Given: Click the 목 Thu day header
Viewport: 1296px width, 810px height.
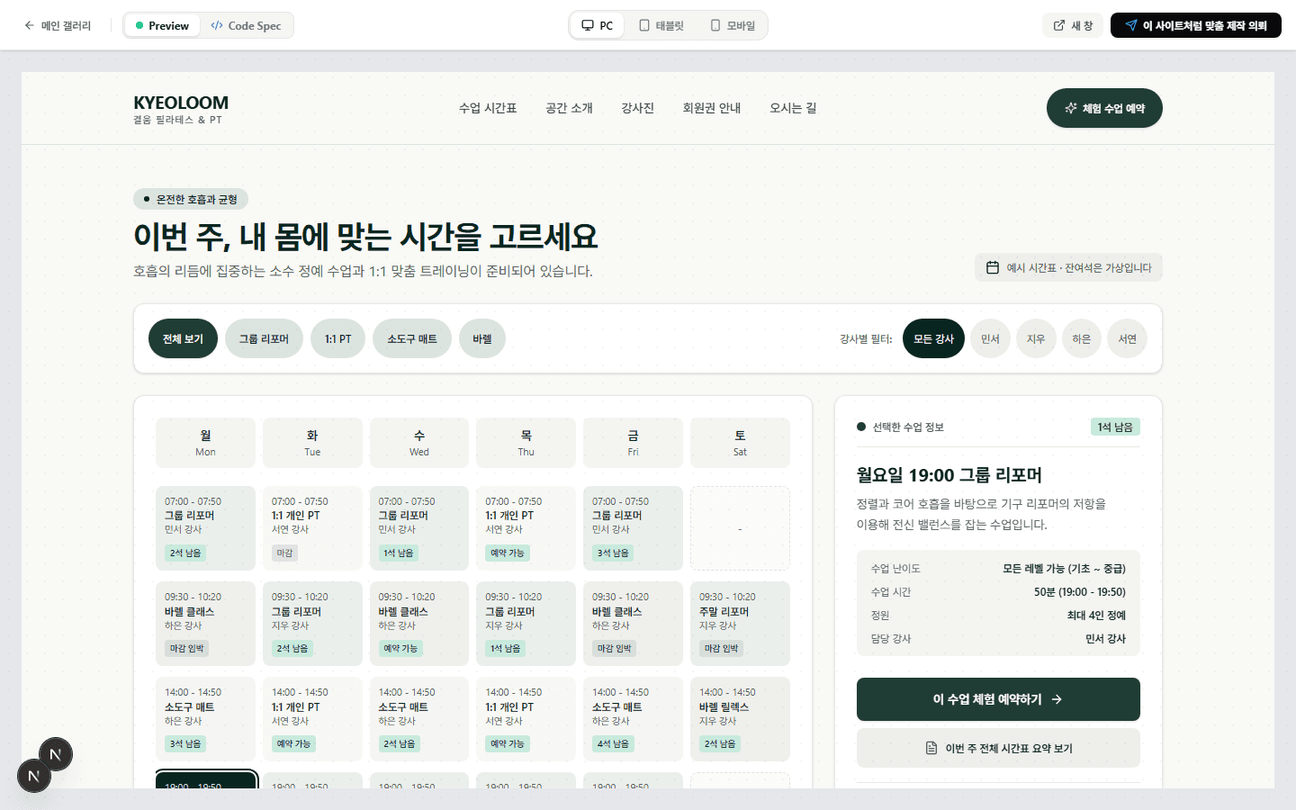Looking at the screenshot, I should tap(526, 443).
